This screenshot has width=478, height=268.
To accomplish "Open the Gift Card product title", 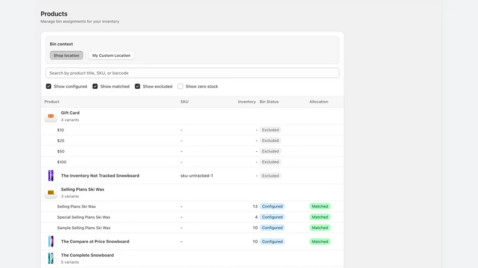I will pyautogui.click(x=70, y=113).
